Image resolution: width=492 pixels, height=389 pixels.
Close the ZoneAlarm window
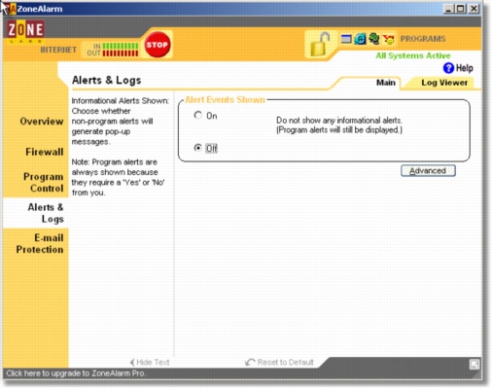point(474,9)
